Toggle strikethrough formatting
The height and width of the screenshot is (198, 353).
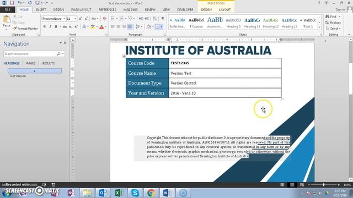tap(65, 27)
